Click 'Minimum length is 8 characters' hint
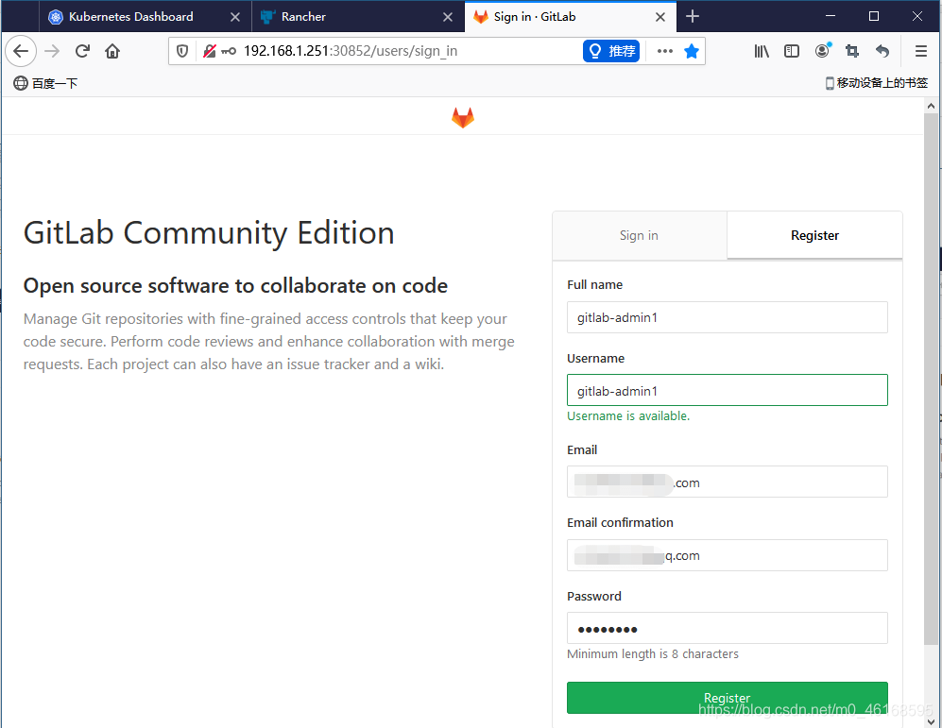This screenshot has width=942, height=728. pos(653,653)
